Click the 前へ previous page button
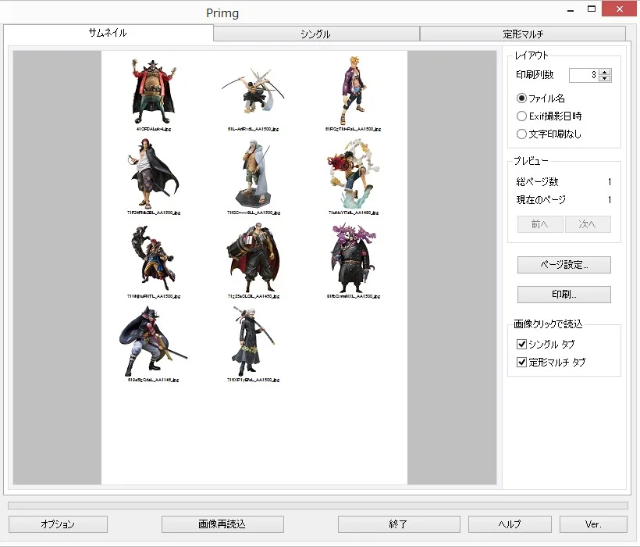 pyautogui.click(x=540, y=224)
